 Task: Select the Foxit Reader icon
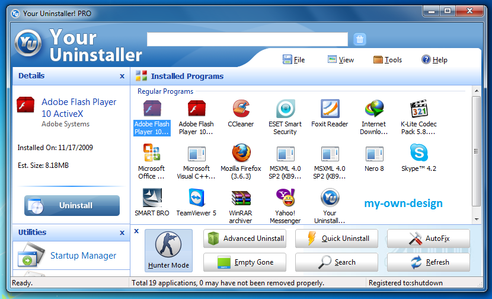330,109
